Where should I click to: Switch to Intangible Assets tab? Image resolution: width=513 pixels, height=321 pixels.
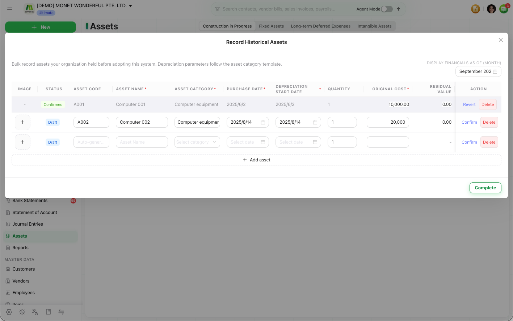click(374, 26)
